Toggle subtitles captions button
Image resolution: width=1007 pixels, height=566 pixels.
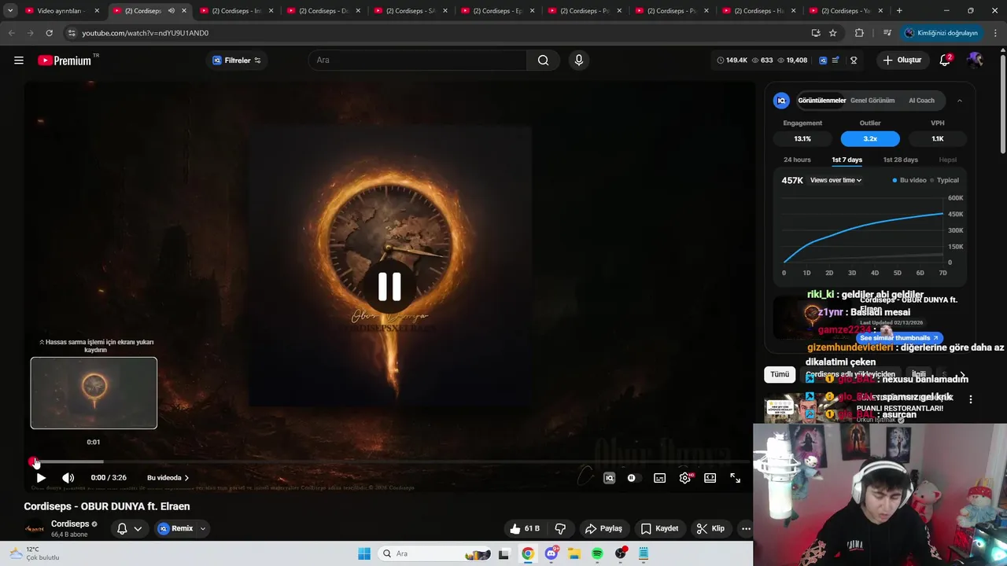660,478
